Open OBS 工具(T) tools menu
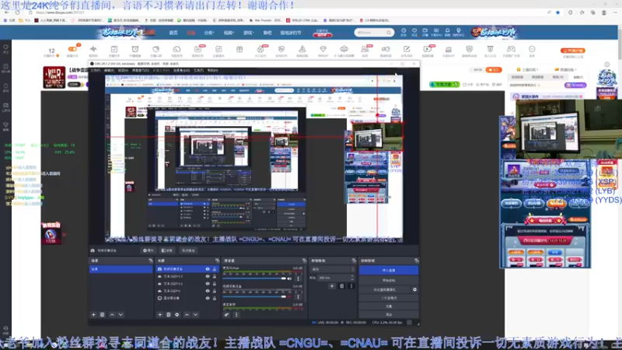 (198, 70)
